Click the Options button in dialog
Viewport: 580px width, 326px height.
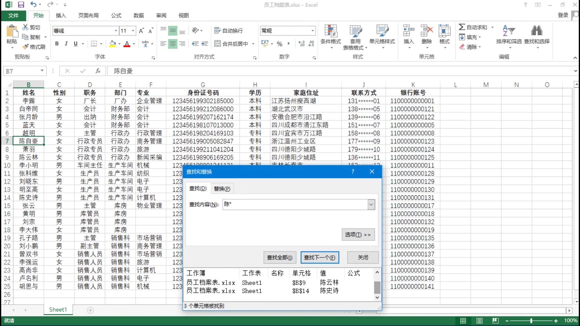point(358,235)
